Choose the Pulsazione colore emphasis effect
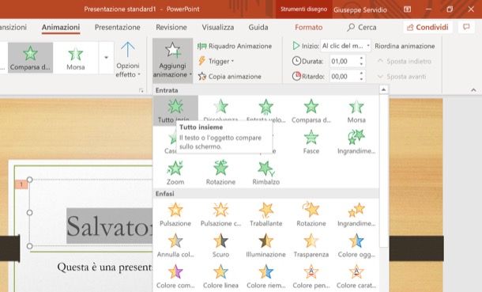 220,214
